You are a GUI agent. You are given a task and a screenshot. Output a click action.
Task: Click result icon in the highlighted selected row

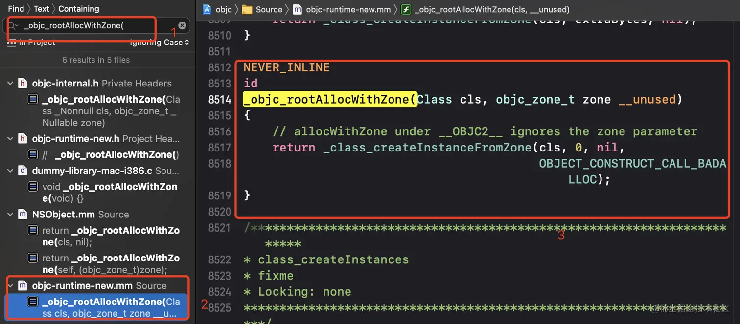33,302
